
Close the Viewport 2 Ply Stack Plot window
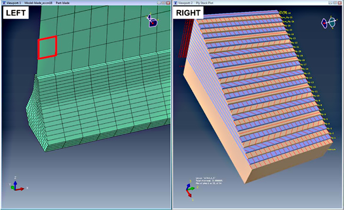[x=340, y=3]
